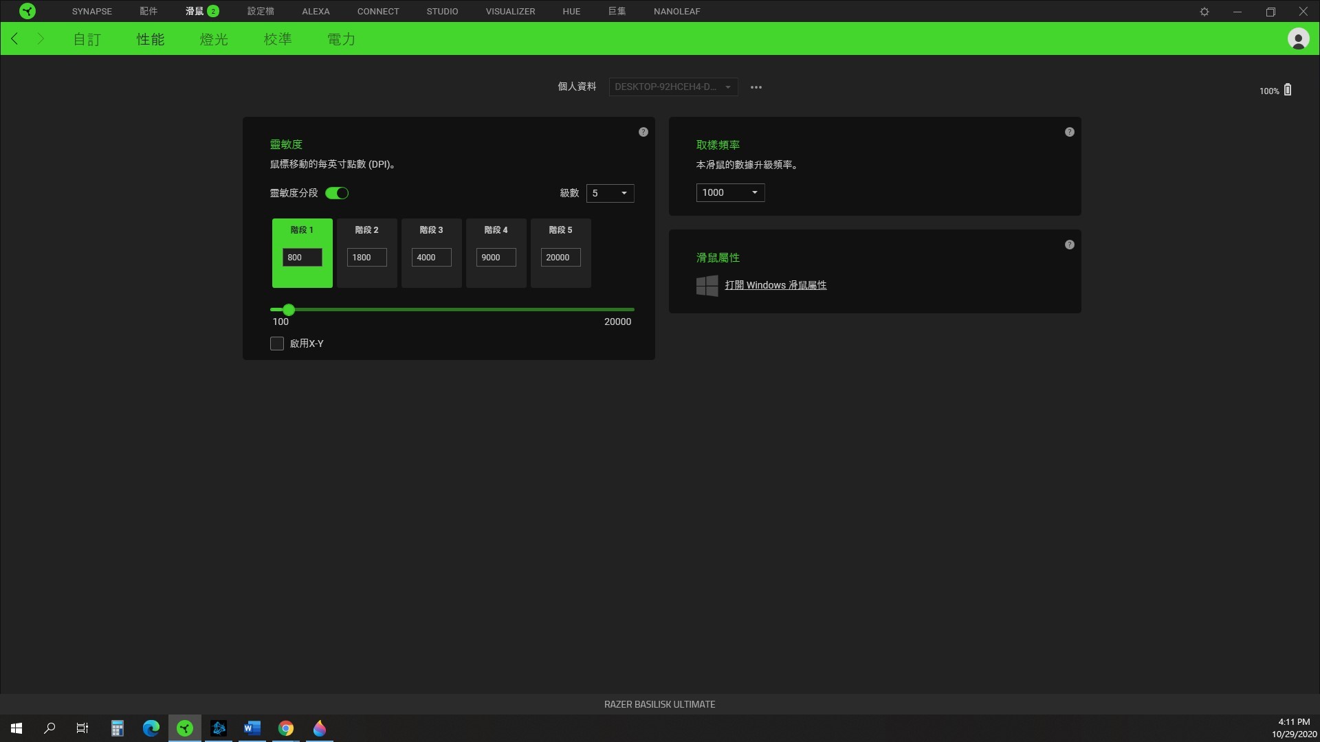1320x742 pixels.
Task: Expand the 級數 stage count dropdown
Action: pyautogui.click(x=610, y=193)
